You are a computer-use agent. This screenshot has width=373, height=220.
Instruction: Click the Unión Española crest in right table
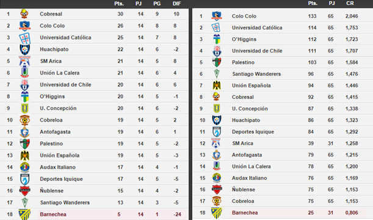tap(217, 86)
